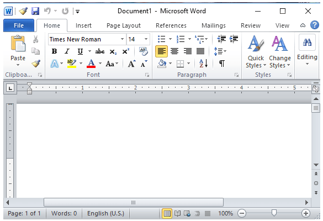The height and width of the screenshot is (221, 323).
Task: Expand the font size 14 dropdown
Action: 146,39
